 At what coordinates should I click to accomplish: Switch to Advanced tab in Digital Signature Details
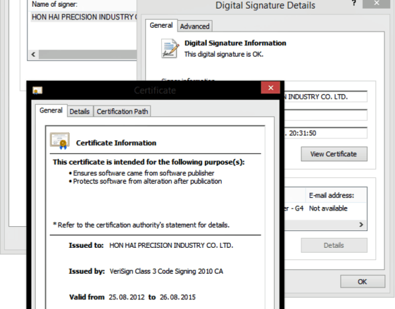tap(195, 26)
